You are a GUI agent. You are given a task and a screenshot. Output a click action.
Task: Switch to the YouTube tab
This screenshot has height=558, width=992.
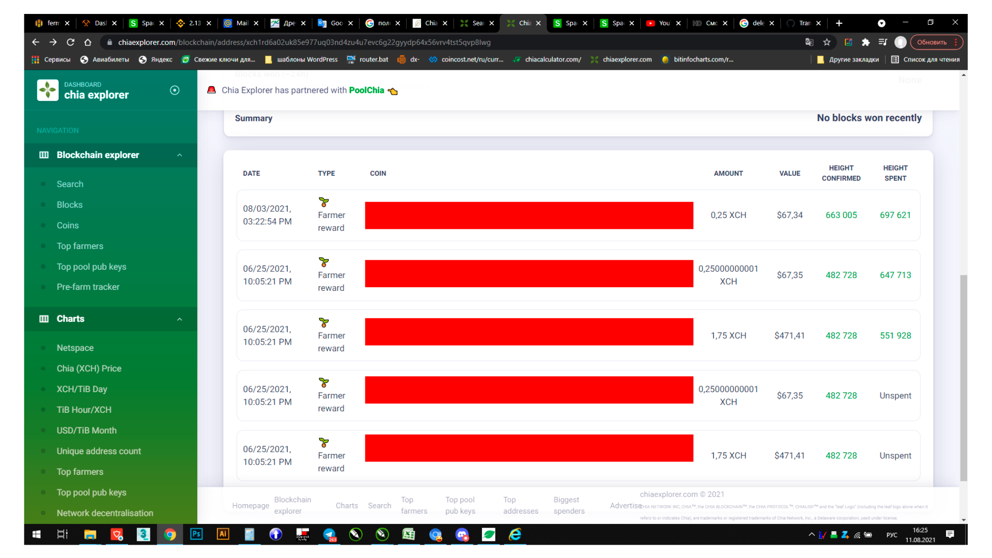click(659, 23)
